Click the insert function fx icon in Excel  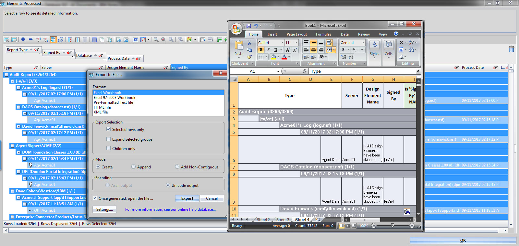coord(305,71)
